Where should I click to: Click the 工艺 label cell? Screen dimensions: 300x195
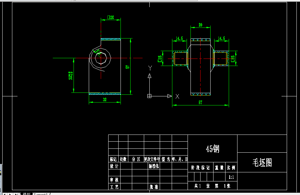tap(114, 187)
